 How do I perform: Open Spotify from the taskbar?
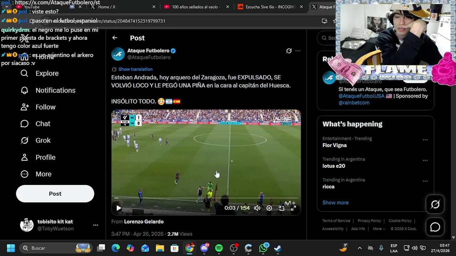[219, 248]
